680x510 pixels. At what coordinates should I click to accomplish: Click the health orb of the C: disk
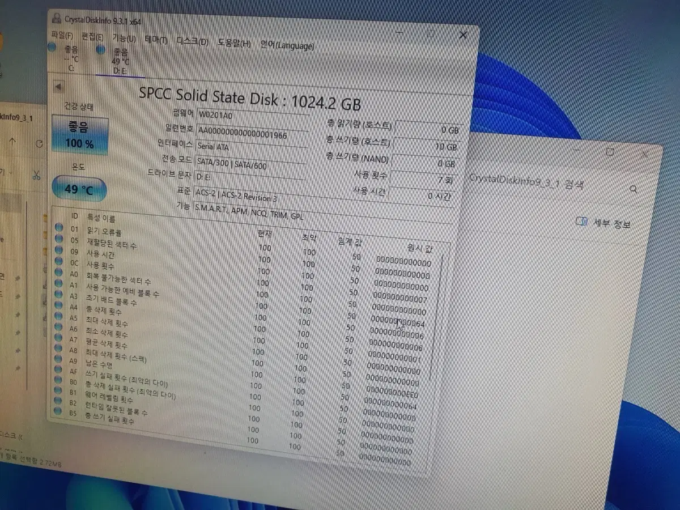52,48
